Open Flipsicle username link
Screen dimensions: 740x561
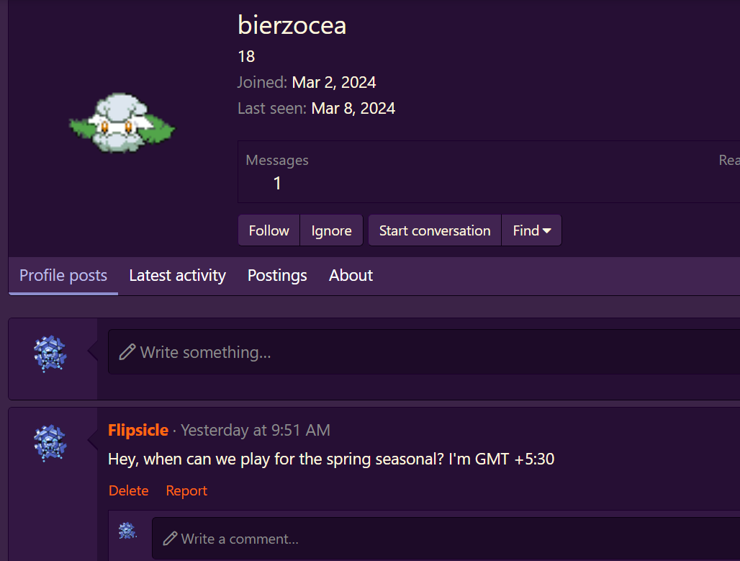click(138, 430)
